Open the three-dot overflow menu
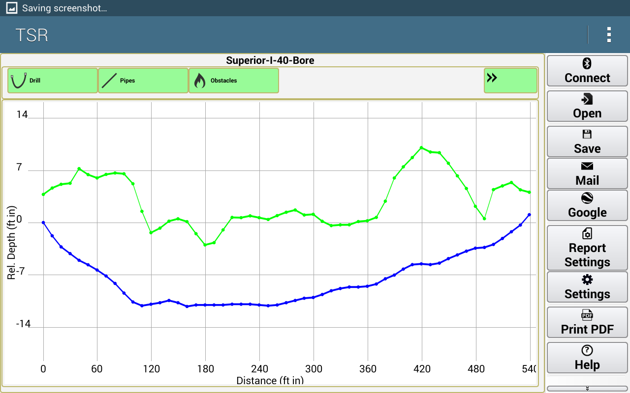This screenshot has width=630, height=393. (x=609, y=35)
